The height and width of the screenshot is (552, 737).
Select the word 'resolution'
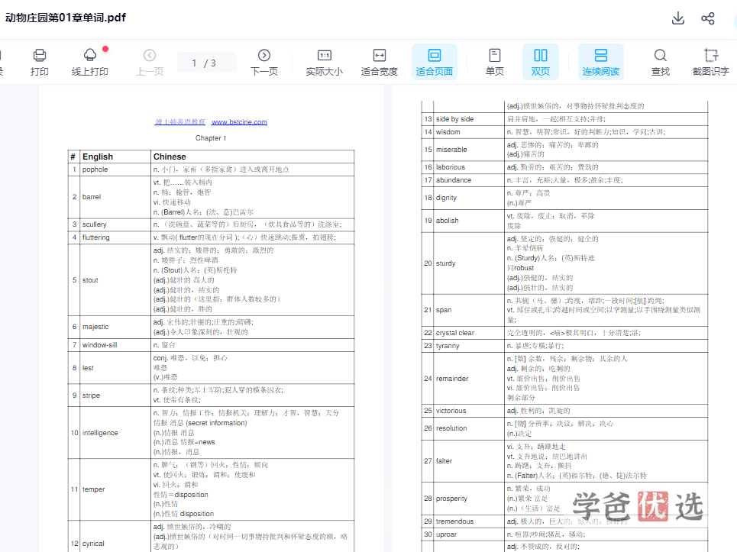451,428
